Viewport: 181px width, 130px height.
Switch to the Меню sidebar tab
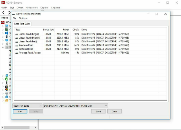coord(5,18)
